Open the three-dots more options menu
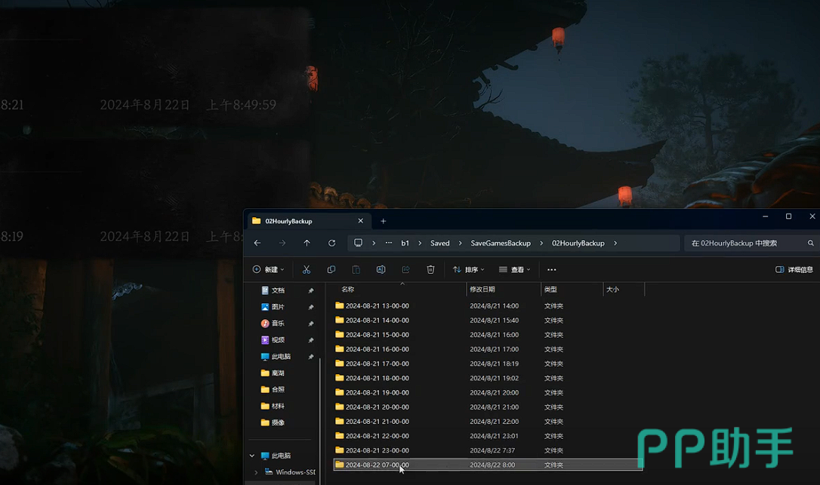Image resolution: width=820 pixels, height=485 pixels. click(x=551, y=269)
